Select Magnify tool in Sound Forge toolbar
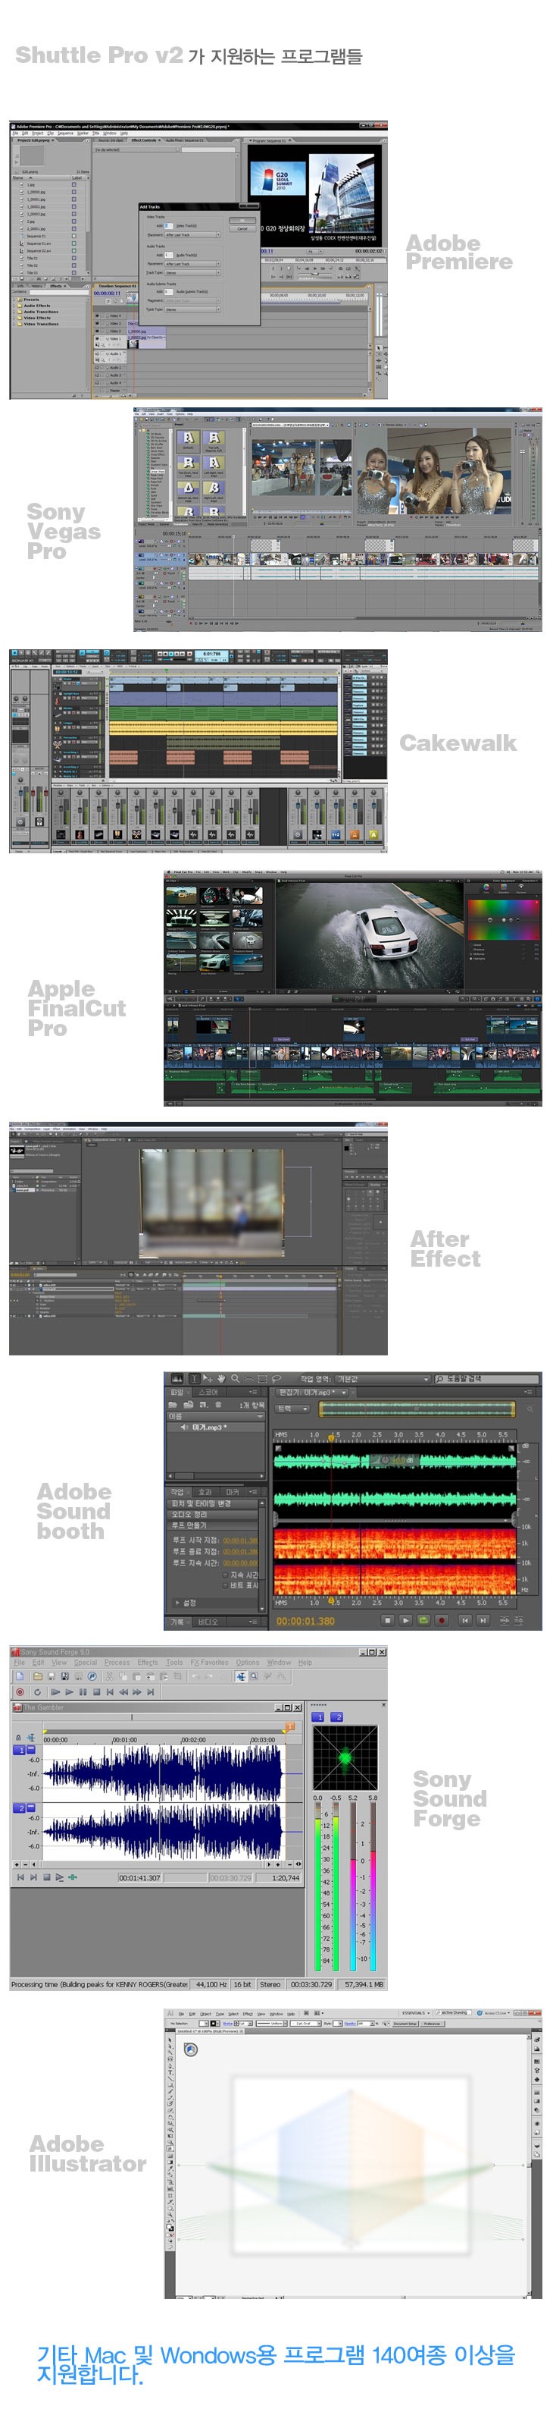 pos(254,1676)
